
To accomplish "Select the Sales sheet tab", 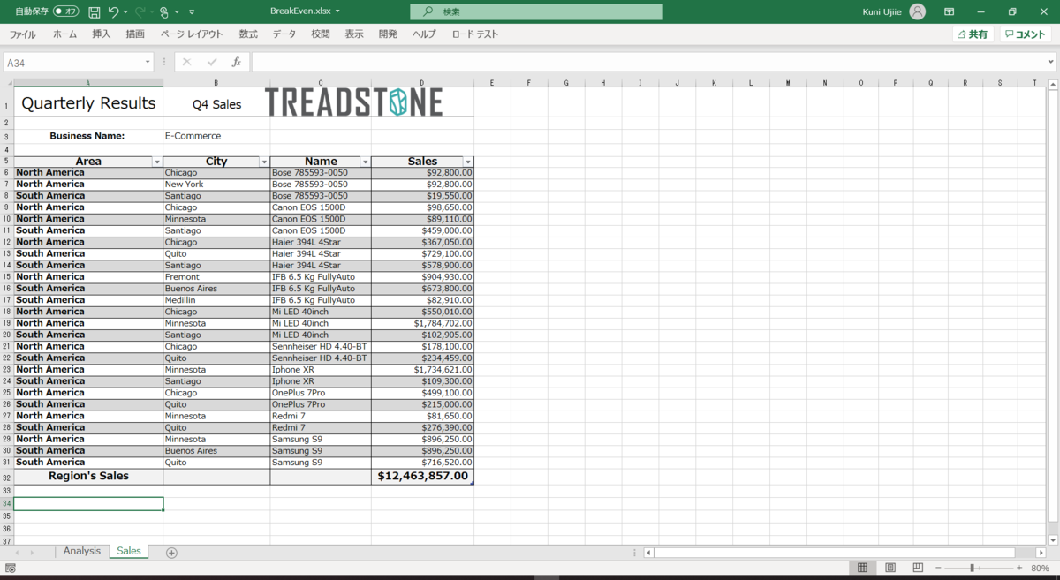I will tap(129, 551).
